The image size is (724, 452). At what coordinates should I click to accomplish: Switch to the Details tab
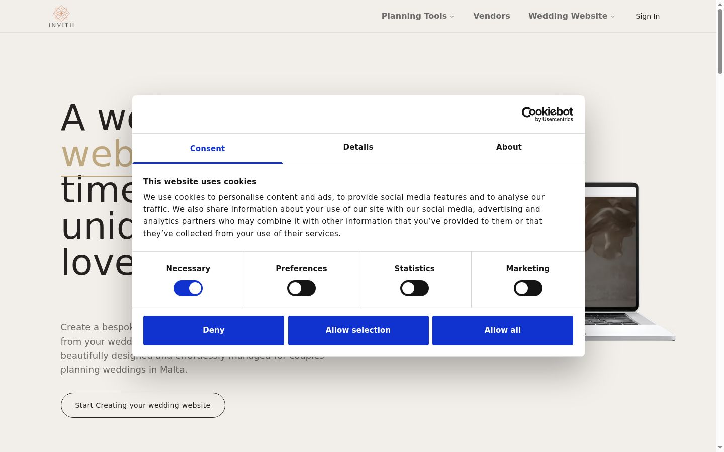click(x=358, y=147)
